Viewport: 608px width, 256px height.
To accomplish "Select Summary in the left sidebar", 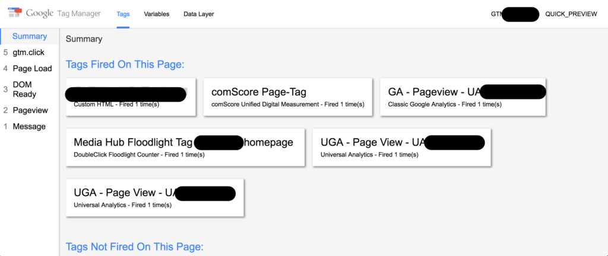I will [30, 36].
